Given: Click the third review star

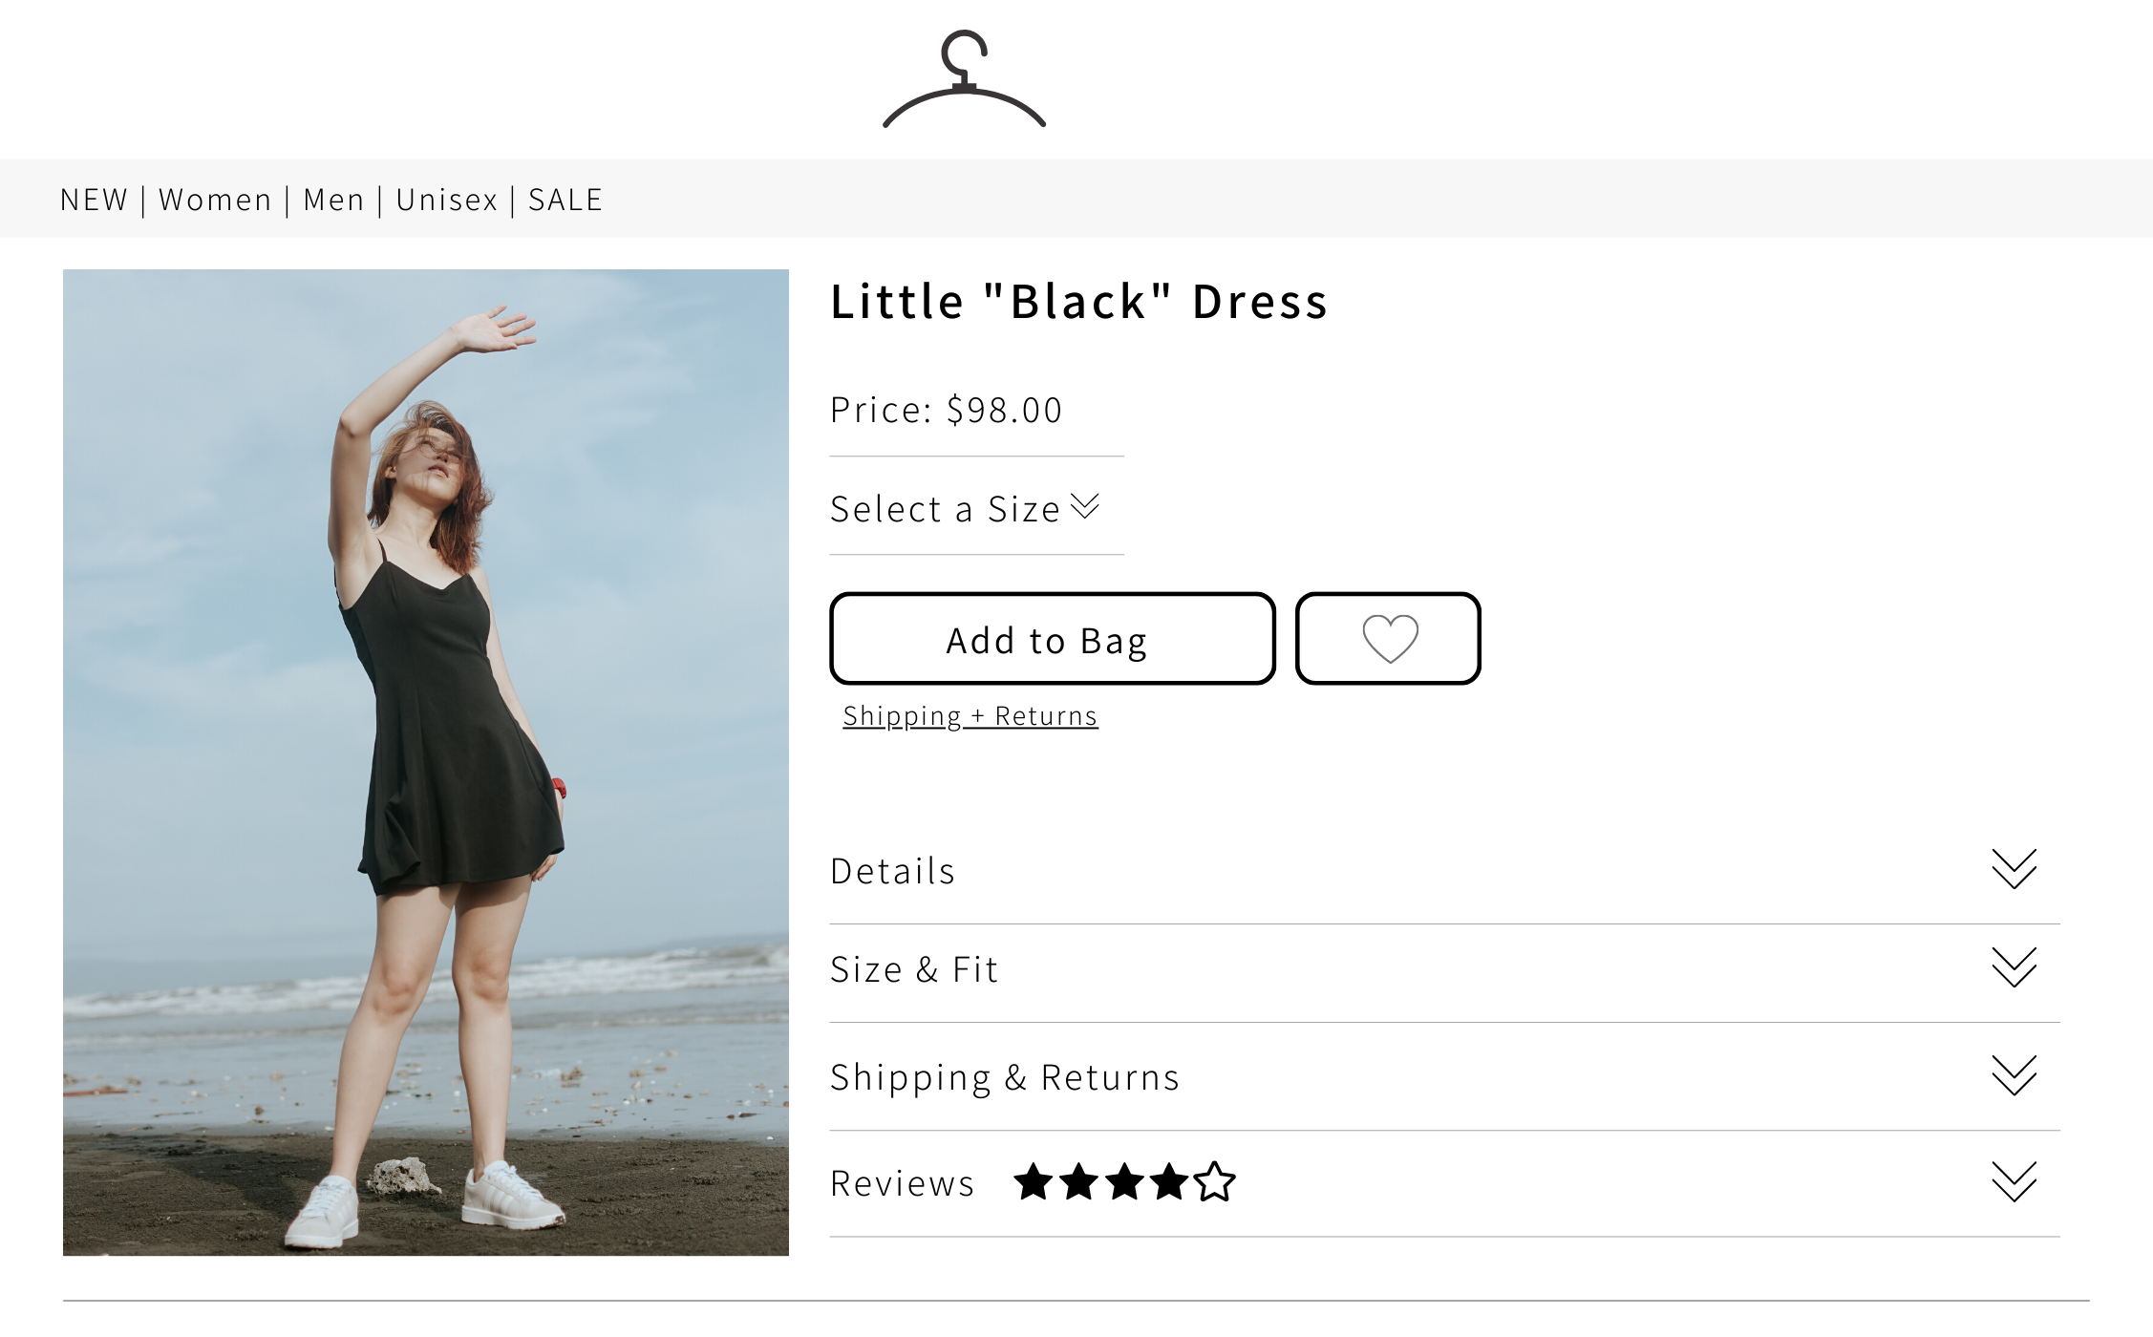Looking at the screenshot, I should coord(1124,1181).
